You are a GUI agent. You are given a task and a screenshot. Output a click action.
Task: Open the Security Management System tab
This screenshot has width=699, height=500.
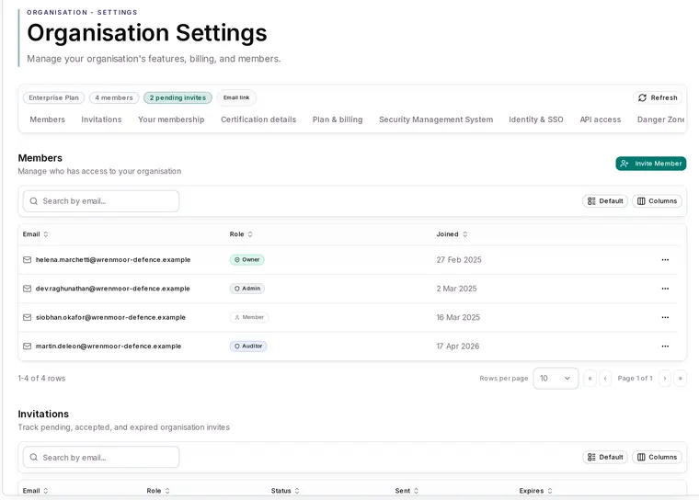click(x=436, y=119)
